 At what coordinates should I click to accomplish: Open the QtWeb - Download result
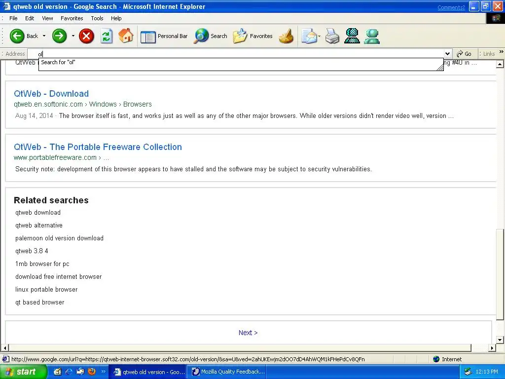51,94
